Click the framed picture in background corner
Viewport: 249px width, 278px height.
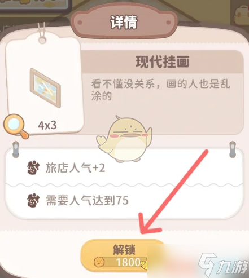click(x=34, y=6)
